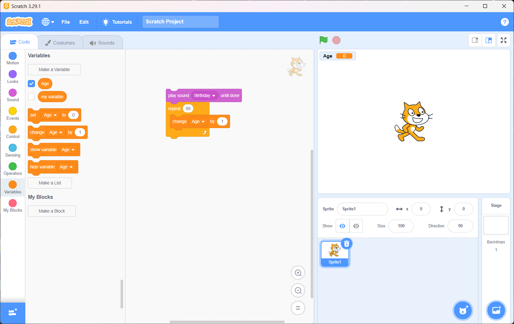The width and height of the screenshot is (514, 324).
Task: Zoom in on the code workspace
Action: point(298,273)
